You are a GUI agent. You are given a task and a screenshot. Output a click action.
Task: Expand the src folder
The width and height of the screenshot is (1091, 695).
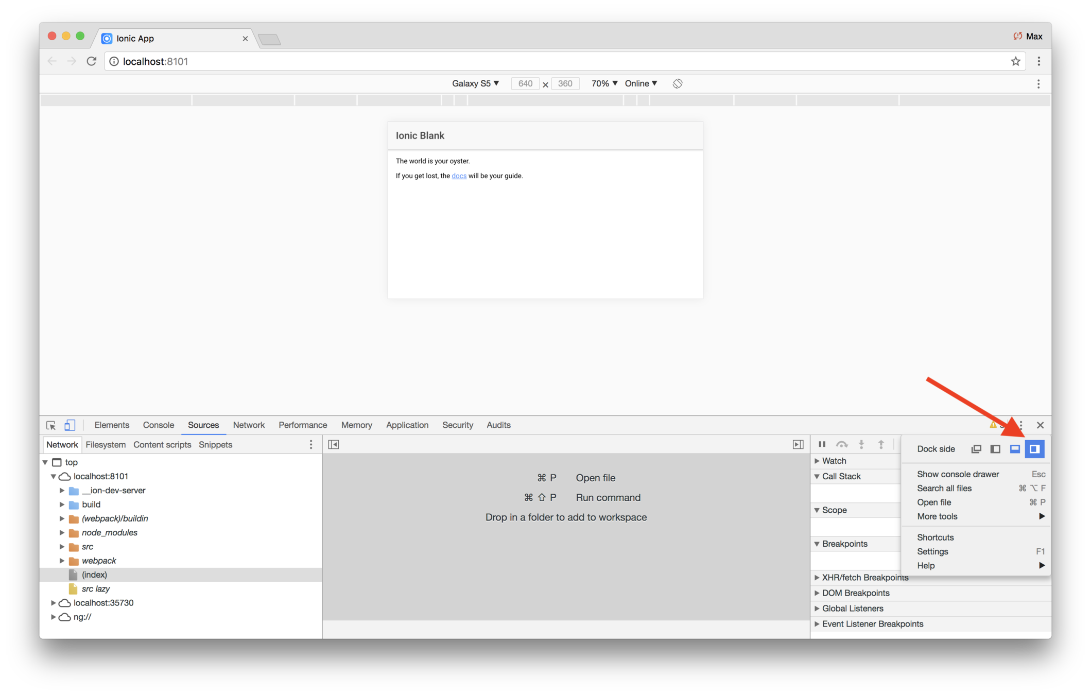click(62, 546)
